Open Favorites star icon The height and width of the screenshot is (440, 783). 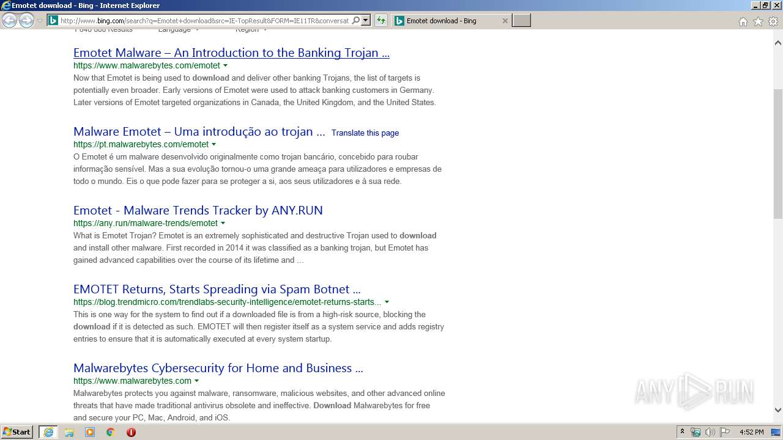[758, 21]
